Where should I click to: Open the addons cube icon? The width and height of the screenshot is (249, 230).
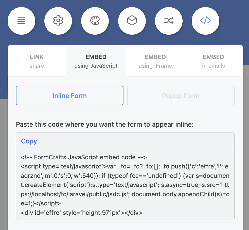[x=132, y=21]
